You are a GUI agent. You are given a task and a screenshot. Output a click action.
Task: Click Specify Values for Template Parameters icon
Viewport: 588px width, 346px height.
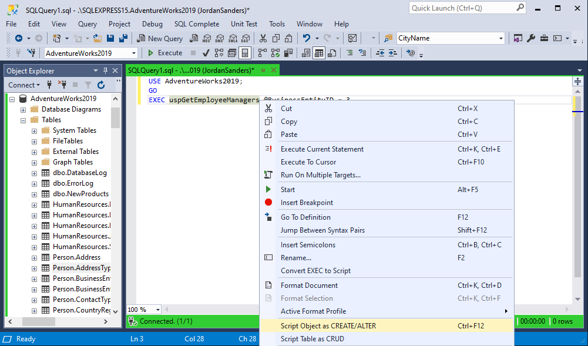[x=411, y=53]
